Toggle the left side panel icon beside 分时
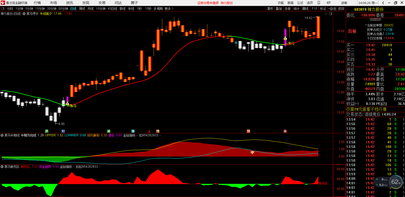The width and height of the screenshot is (405, 197). point(3,9)
